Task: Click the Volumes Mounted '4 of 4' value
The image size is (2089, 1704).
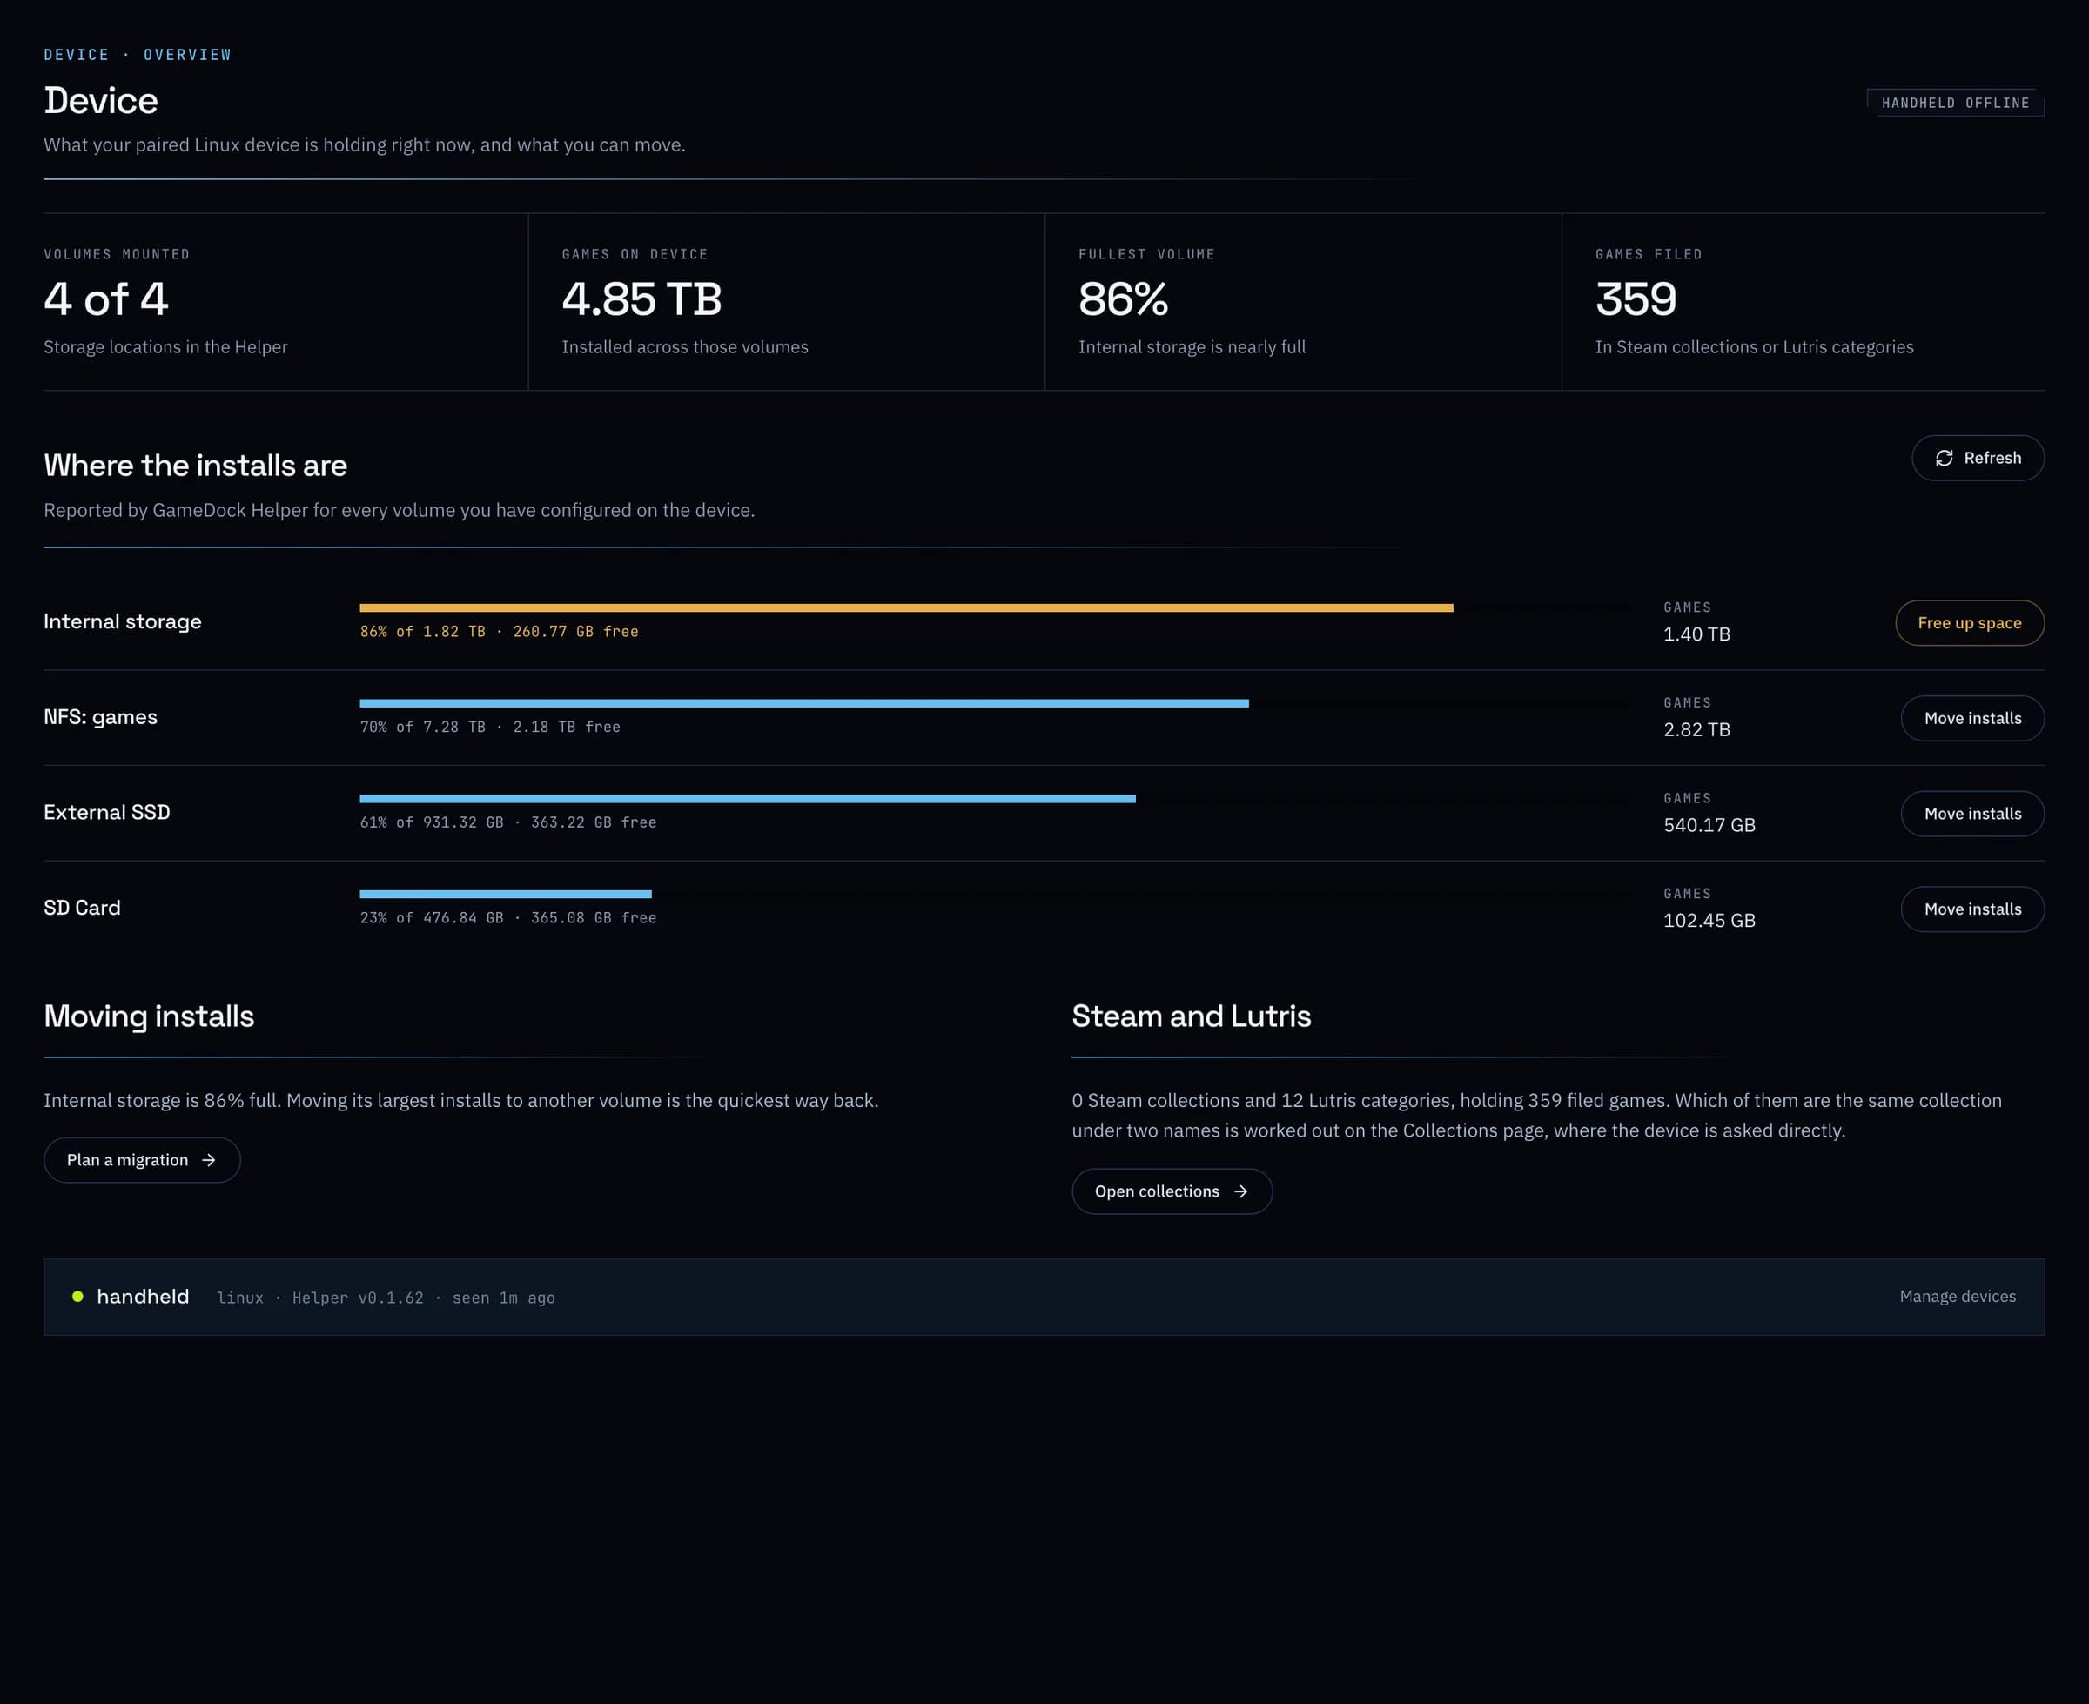Action: pos(106,299)
